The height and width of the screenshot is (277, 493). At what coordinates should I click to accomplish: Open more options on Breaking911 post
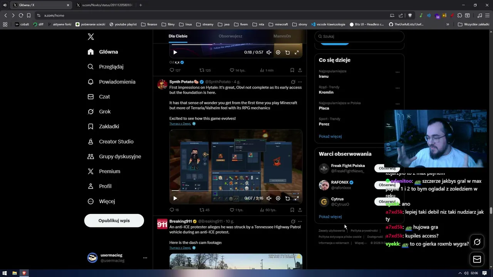300,222
